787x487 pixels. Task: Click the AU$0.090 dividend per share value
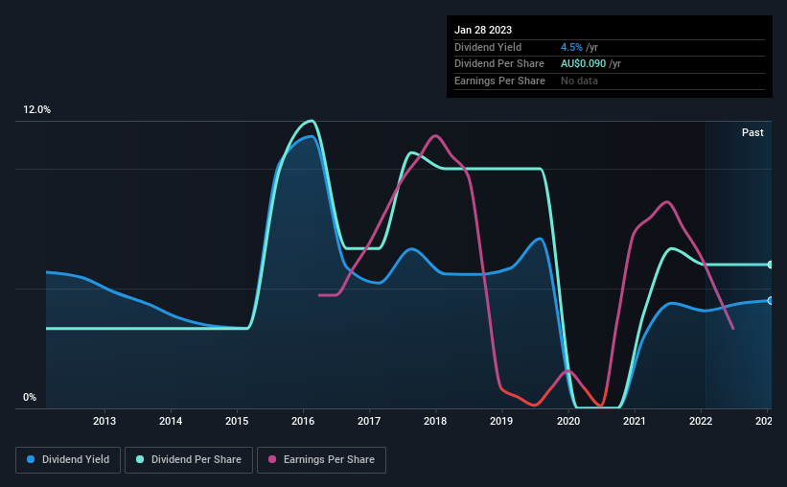point(583,64)
